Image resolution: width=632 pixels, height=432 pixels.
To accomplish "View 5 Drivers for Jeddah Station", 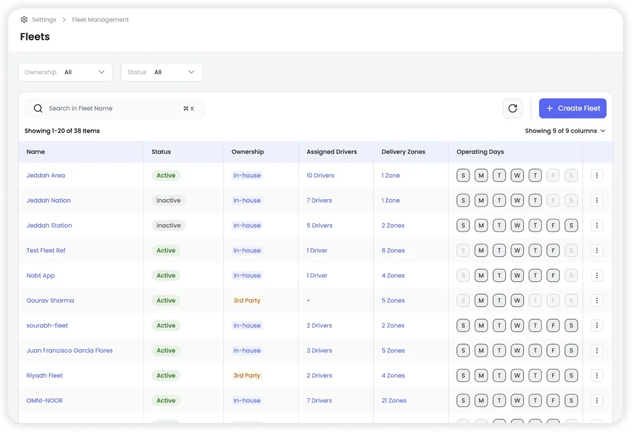I will click(x=319, y=225).
